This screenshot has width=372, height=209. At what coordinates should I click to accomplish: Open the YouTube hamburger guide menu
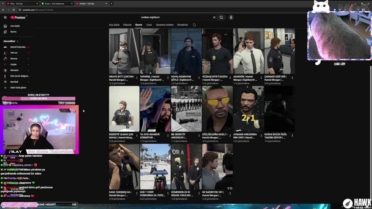click(x=5, y=17)
